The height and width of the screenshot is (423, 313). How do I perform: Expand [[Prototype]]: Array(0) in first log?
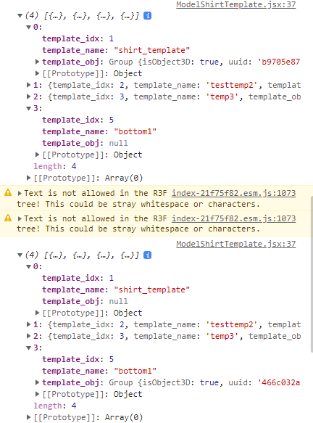coord(28,178)
